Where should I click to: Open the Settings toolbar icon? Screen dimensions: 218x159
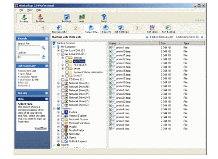click(67, 17)
